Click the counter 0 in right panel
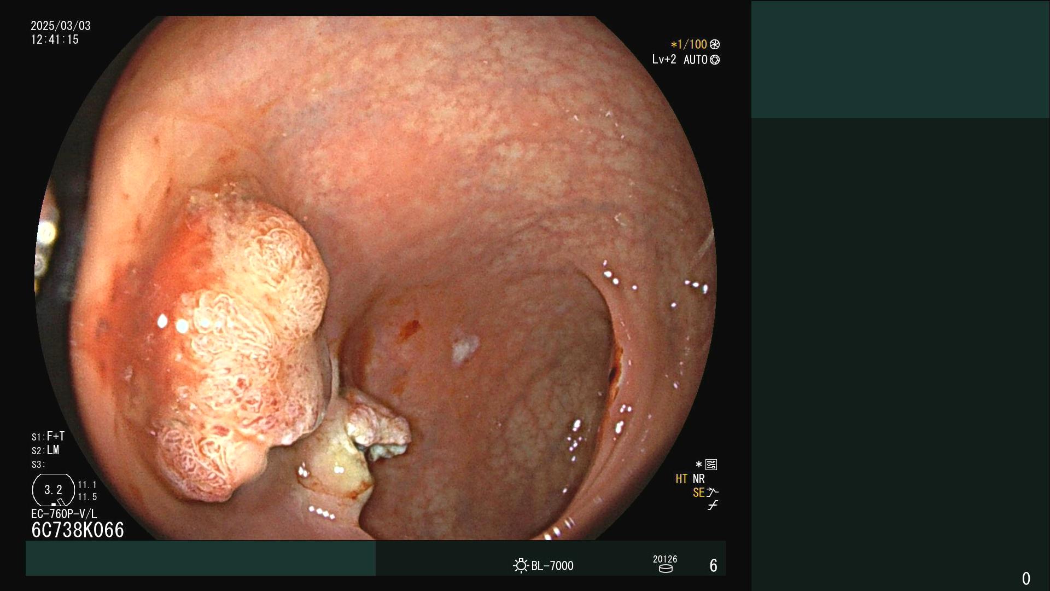Image resolution: width=1050 pixels, height=591 pixels. click(x=1026, y=578)
